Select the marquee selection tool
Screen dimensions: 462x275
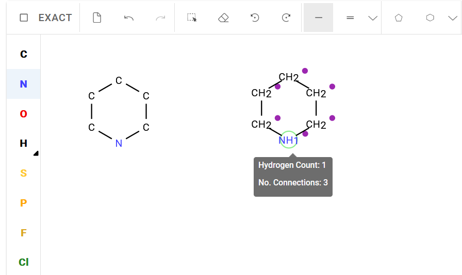pyautogui.click(x=192, y=18)
